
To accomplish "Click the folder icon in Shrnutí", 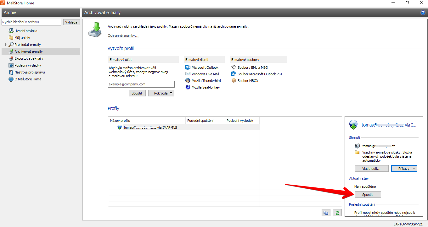I will coord(357,152).
